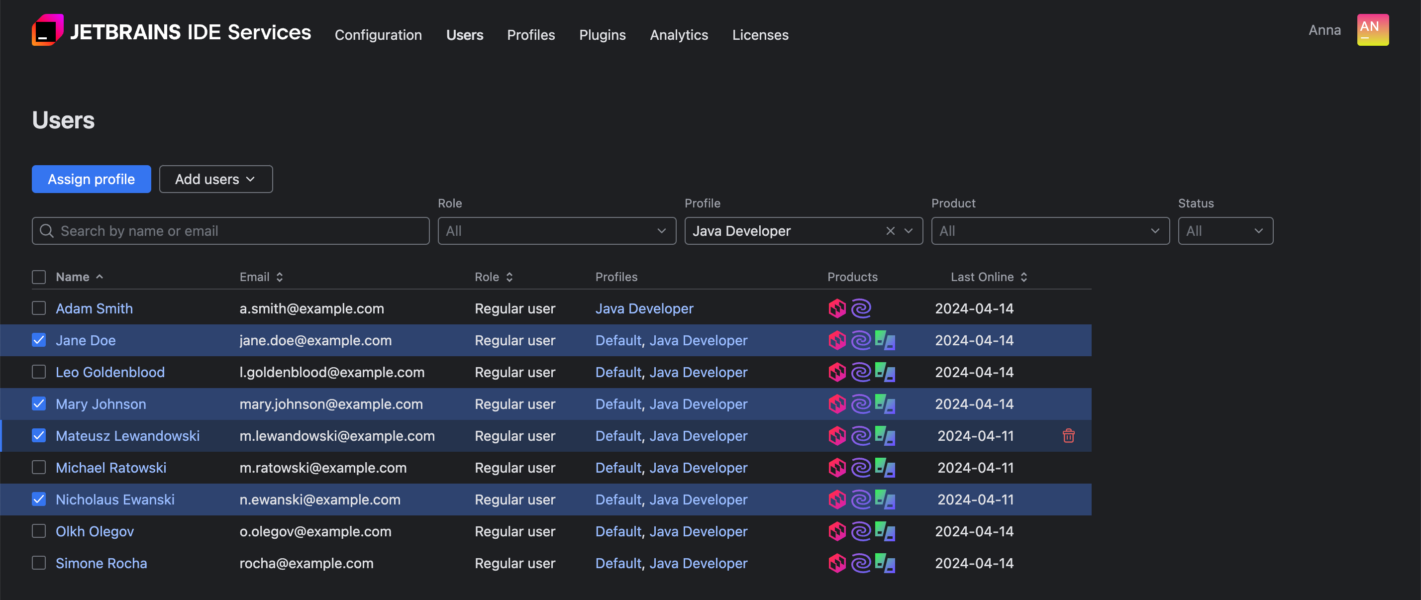Click Simone Rocha's pink hexagon product icon

837,563
